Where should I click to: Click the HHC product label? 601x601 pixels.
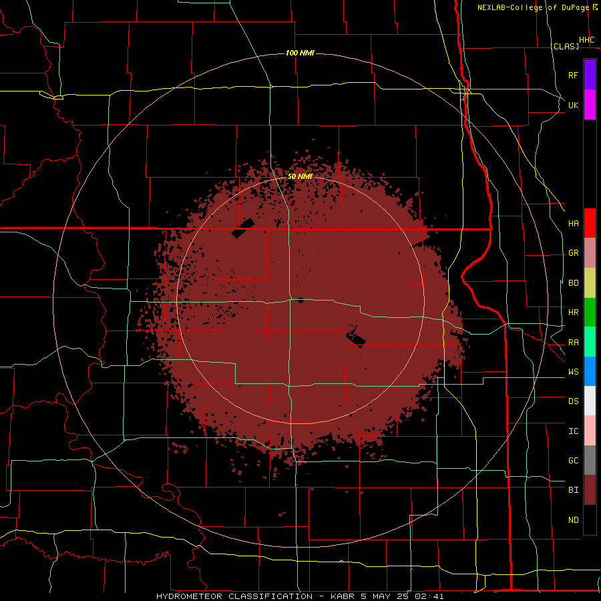coord(587,40)
